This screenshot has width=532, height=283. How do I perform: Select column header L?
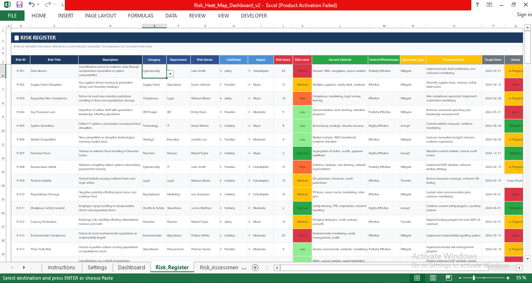pyautogui.click(x=340, y=26)
